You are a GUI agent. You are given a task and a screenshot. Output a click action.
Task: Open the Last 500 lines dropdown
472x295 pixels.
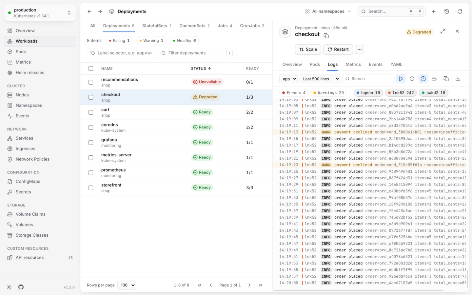coord(320,79)
